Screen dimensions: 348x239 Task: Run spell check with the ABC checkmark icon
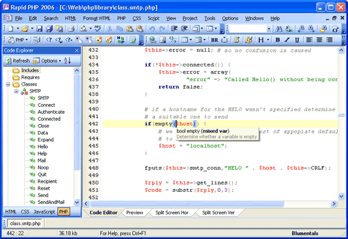[98, 29]
